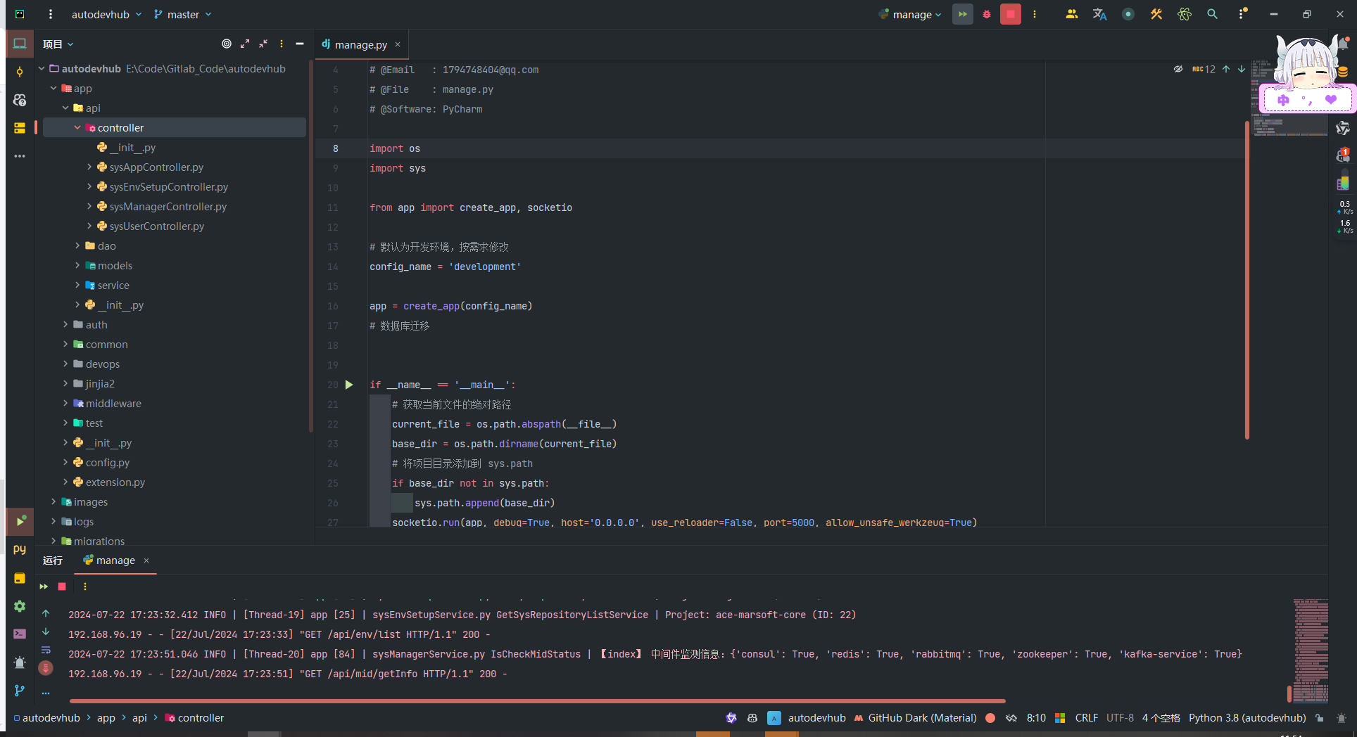1357x737 pixels.
Task: Open Python Packages tool window icon
Action: pos(20,578)
